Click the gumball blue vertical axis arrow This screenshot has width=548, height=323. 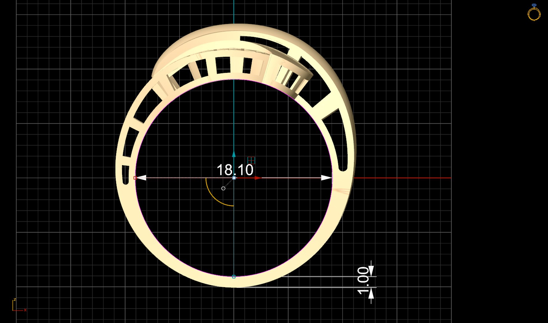(x=234, y=154)
